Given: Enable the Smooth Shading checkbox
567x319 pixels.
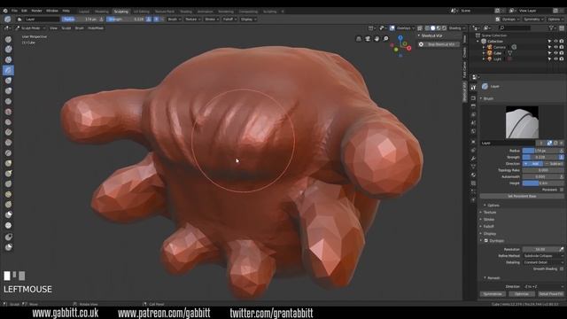Looking at the screenshot, I should coord(562,268).
